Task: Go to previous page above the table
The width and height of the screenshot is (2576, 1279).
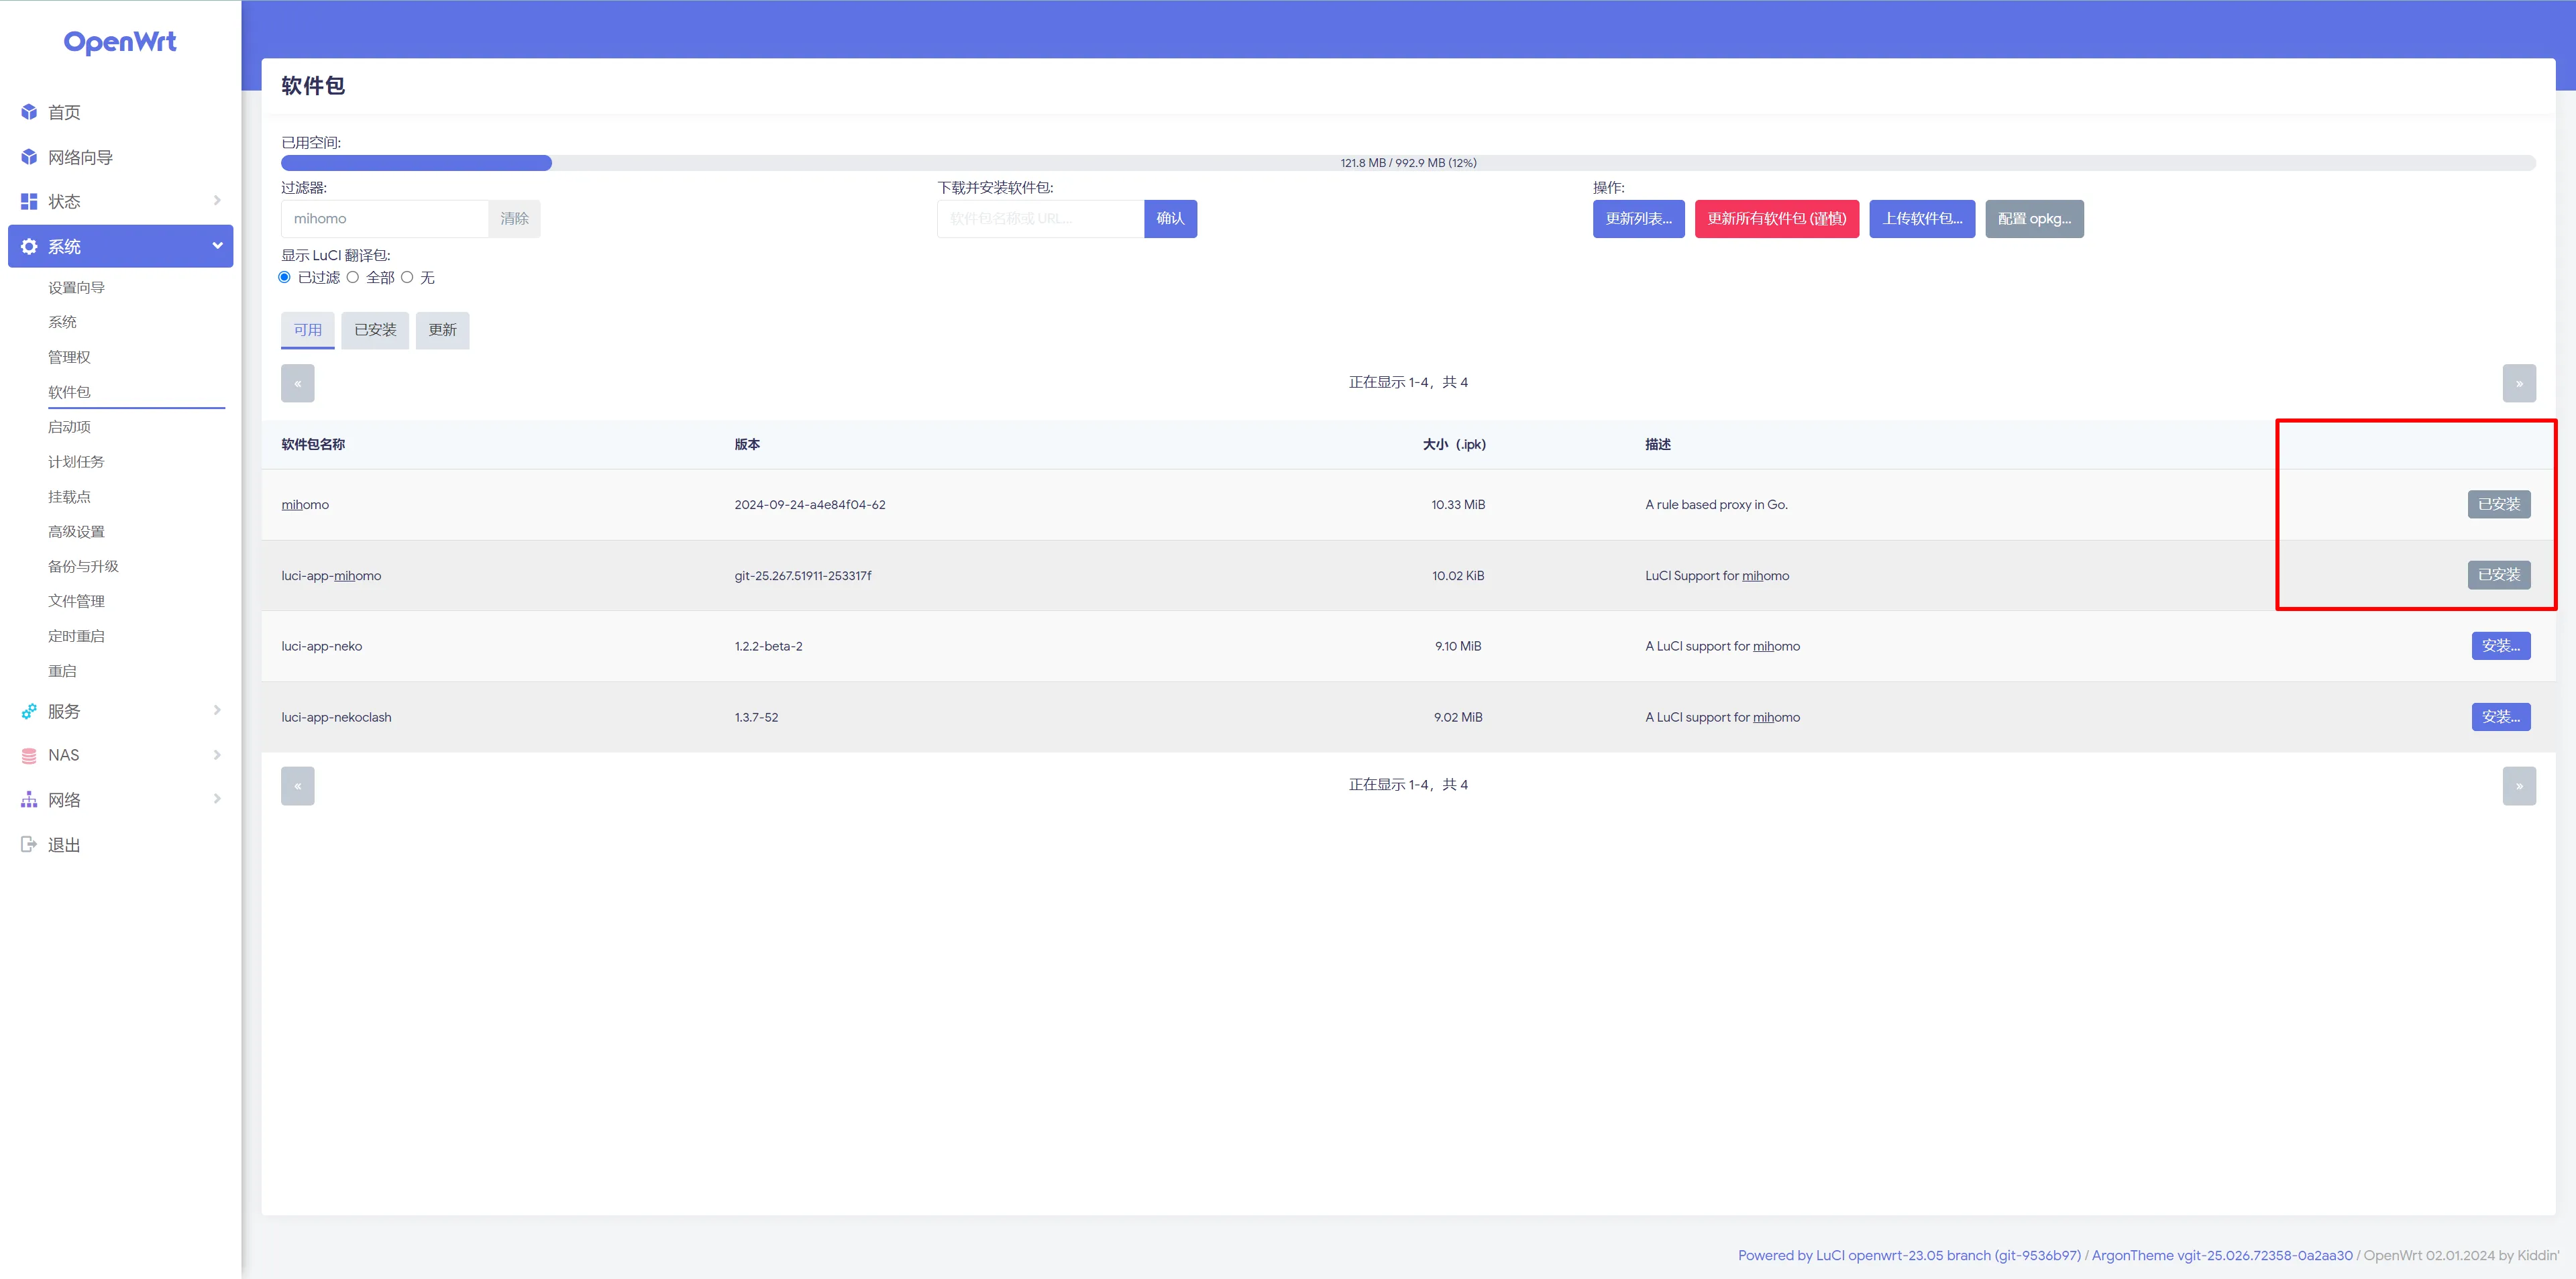Action: point(298,383)
